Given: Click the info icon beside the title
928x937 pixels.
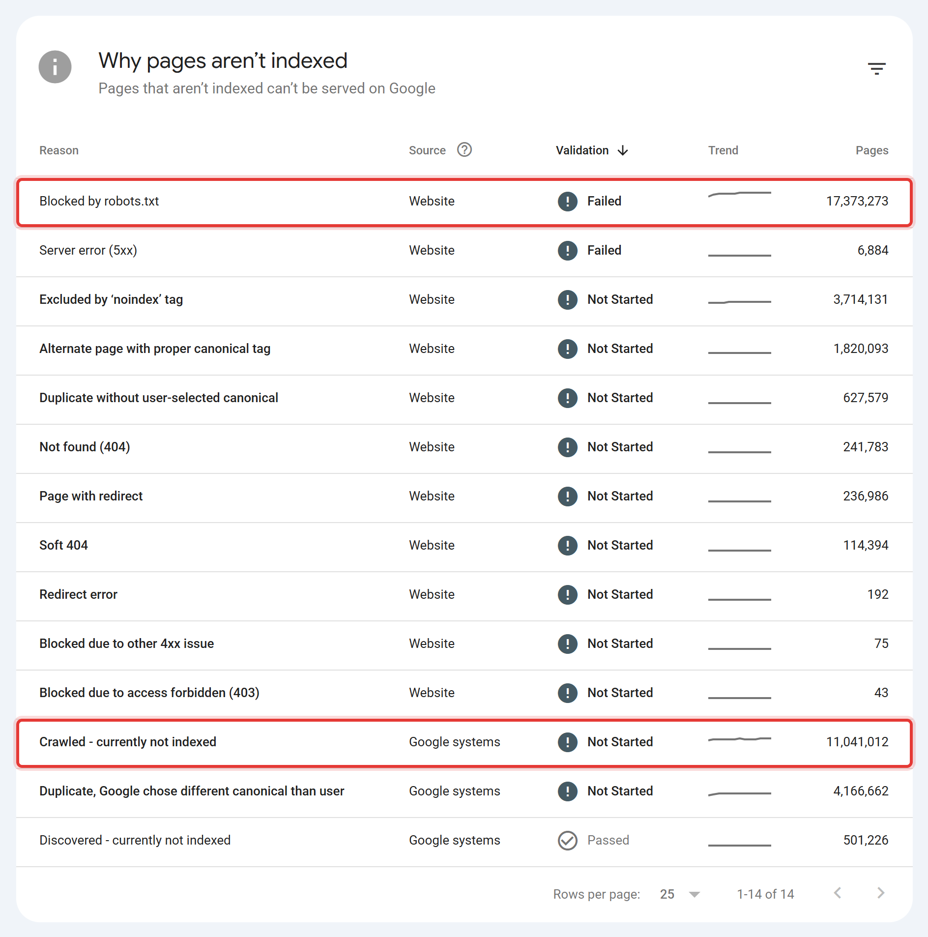Looking at the screenshot, I should click(55, 67).
